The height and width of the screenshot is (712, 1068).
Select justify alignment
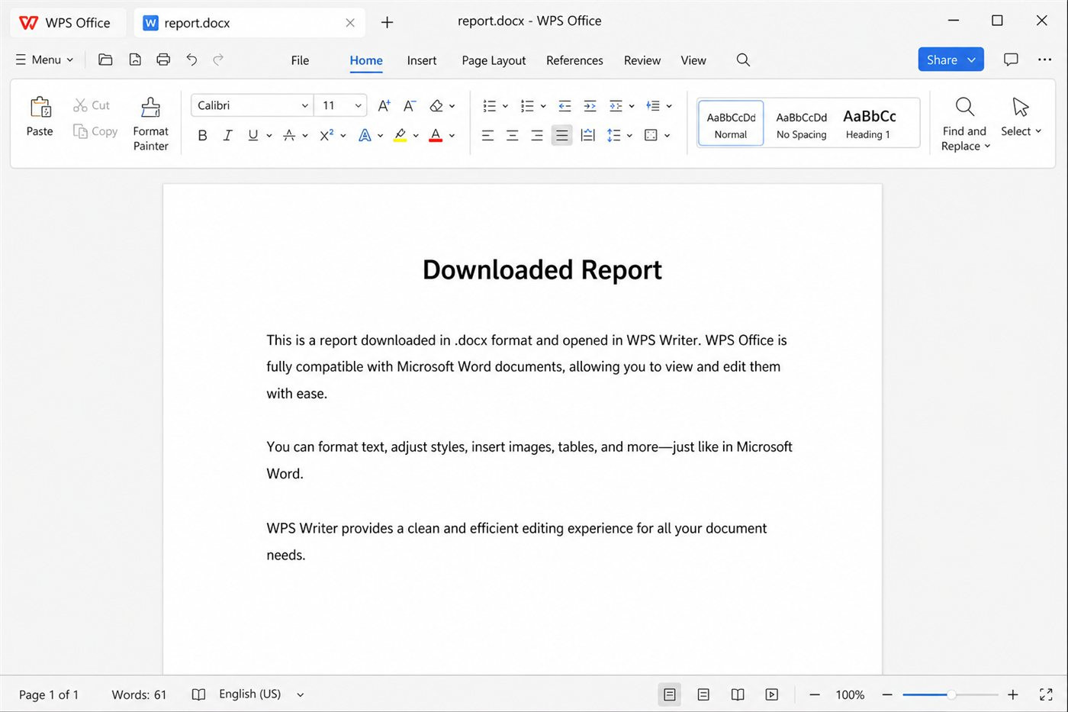point(561,135)
